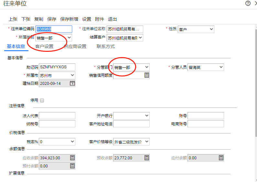Click calculator icon beside 应收余额
Screen dimensions: 257x182
pos(72,158)
